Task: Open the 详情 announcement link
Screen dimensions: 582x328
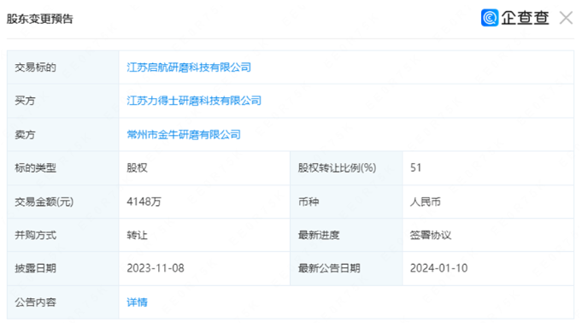Action: point(137,302)
